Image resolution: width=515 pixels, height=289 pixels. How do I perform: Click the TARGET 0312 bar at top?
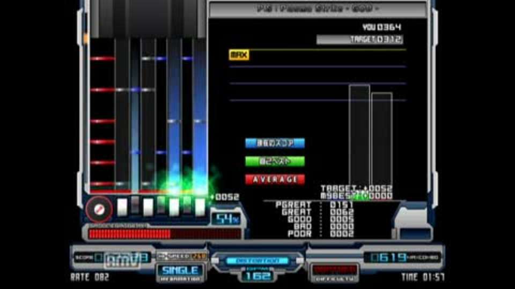point(359,40)
